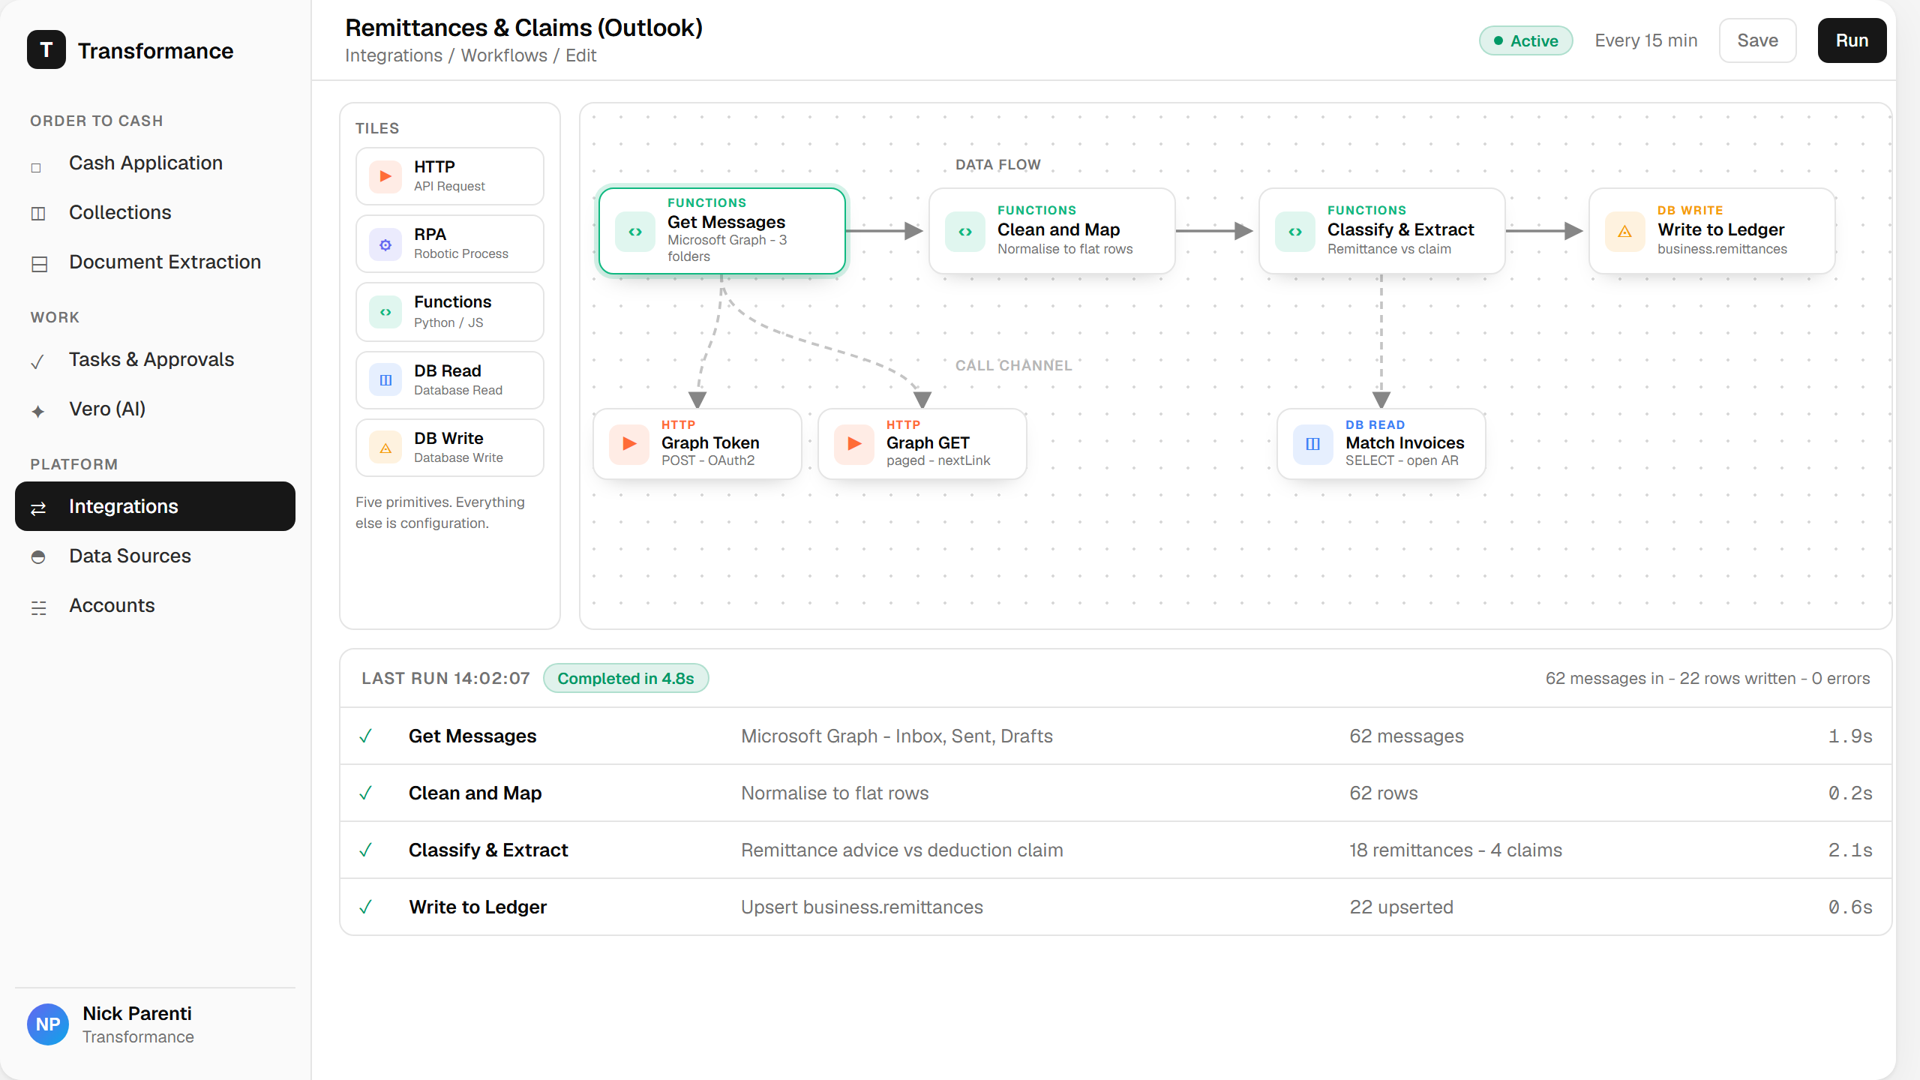Click the Tasks & Approvals checkmark icon
1920x1080 pixels.
tap(37, 362)
